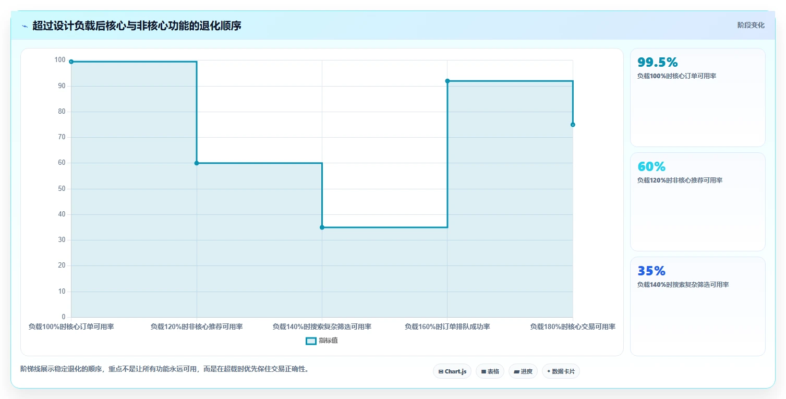Click the footnote text starting with 阶梯线展示
Screen dimensions: 786x399
click(165, 369)
